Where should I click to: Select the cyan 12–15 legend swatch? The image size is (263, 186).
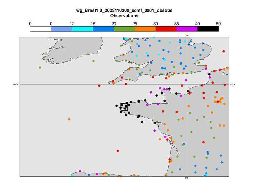82,29
